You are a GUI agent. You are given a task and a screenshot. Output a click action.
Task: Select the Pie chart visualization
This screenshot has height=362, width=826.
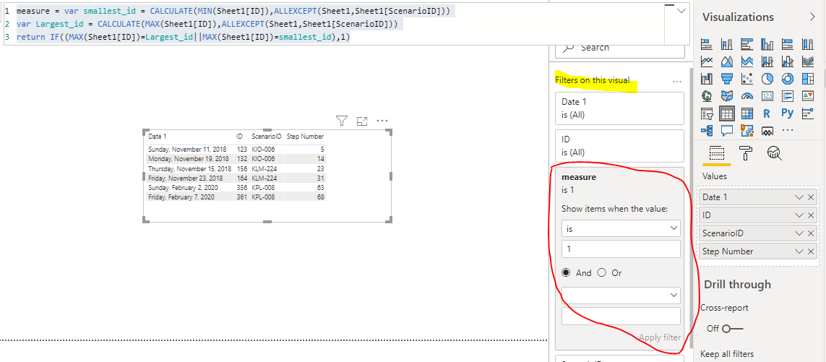click(x=767, y=79)
